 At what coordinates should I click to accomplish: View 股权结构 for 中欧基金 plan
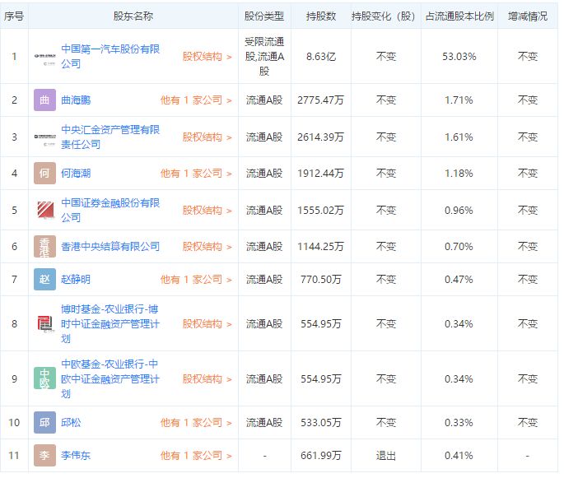tap(207, 378)
